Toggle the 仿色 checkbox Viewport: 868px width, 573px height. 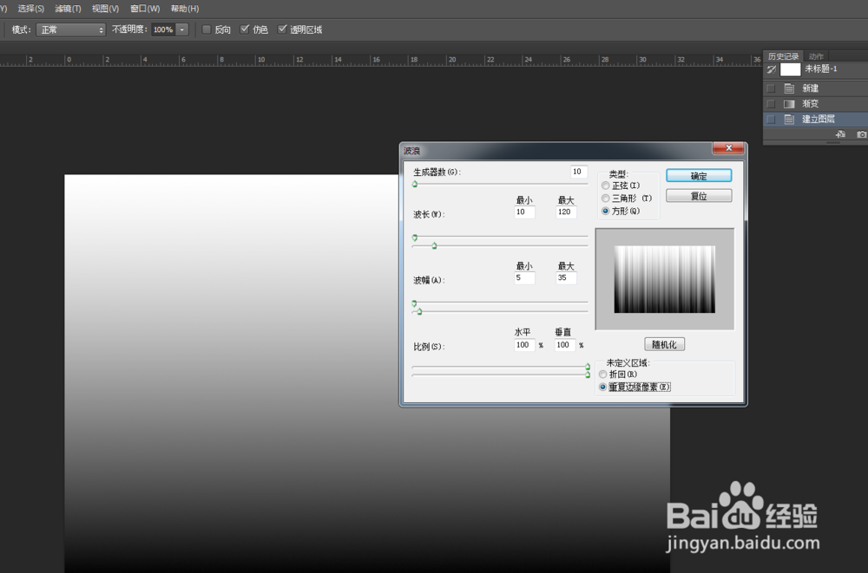(x=245, y=29)
